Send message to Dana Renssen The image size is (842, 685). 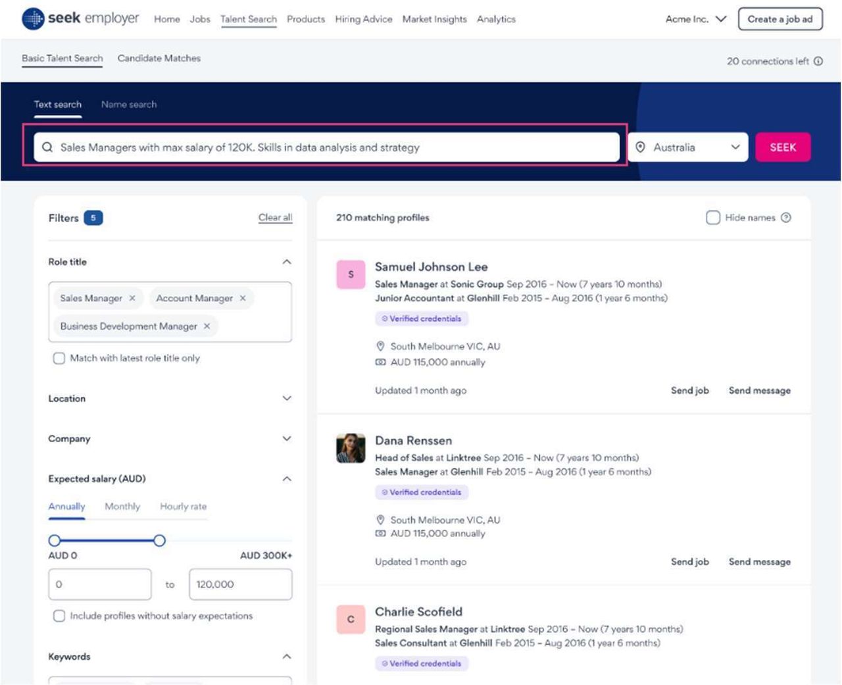click(760, 561)
